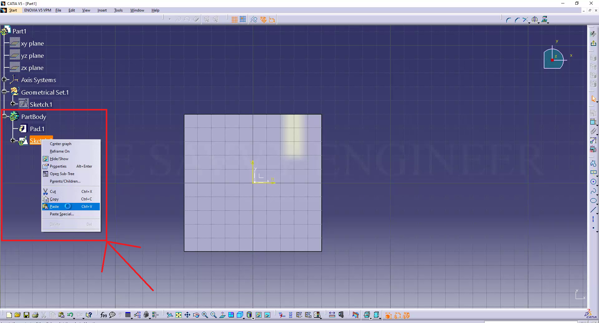Open the Insert menu
This screenshot has height=323, width=599.
click(x=102, y=10)
